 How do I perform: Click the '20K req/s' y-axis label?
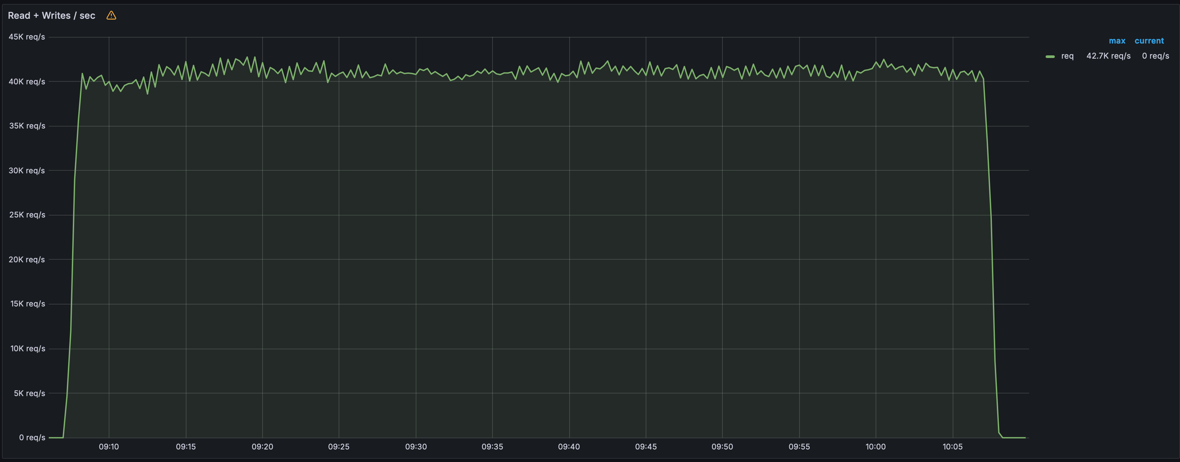tap(27, 259)
